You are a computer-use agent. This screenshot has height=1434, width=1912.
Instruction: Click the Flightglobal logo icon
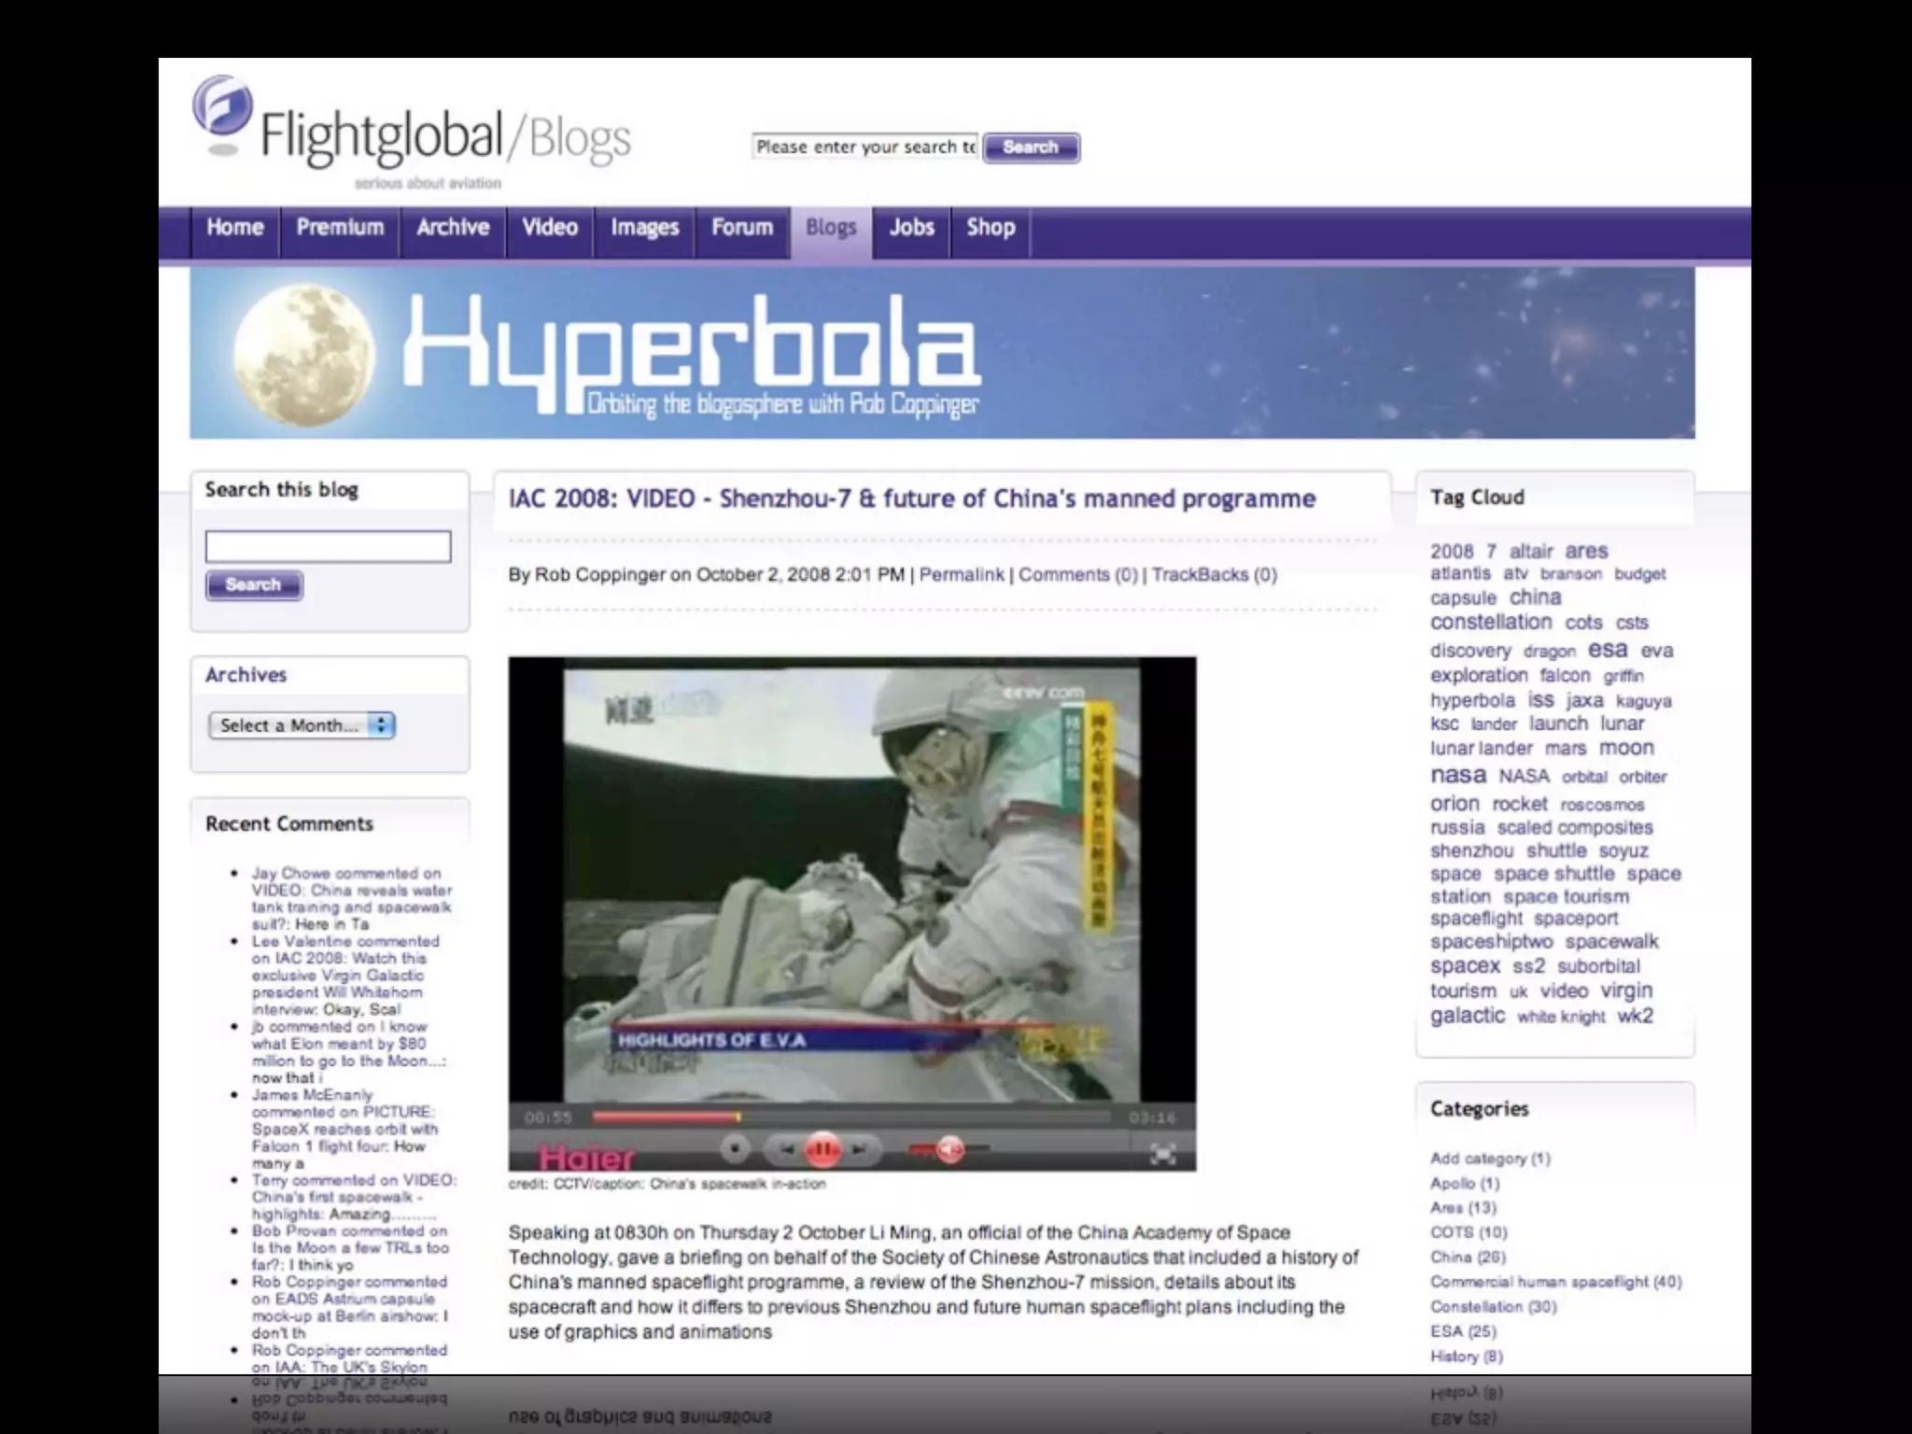pyautogui.click(x=222, y=107)
